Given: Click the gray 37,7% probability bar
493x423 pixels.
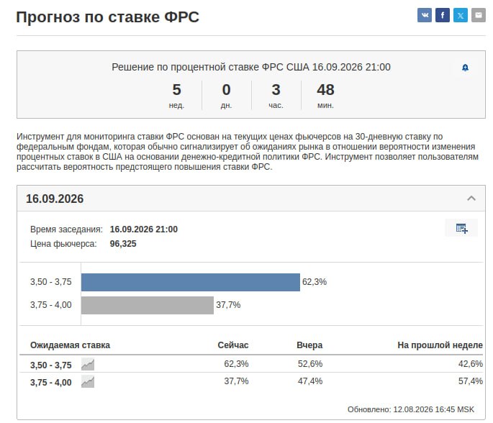Looking at the screenshot, I should click(x=147, y=305).
